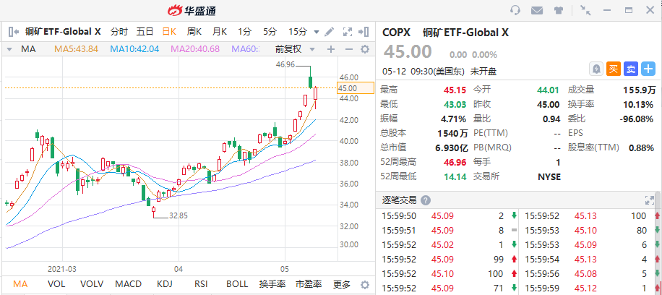
Task: Select 5分 minute chart
Action: [270, 31]
